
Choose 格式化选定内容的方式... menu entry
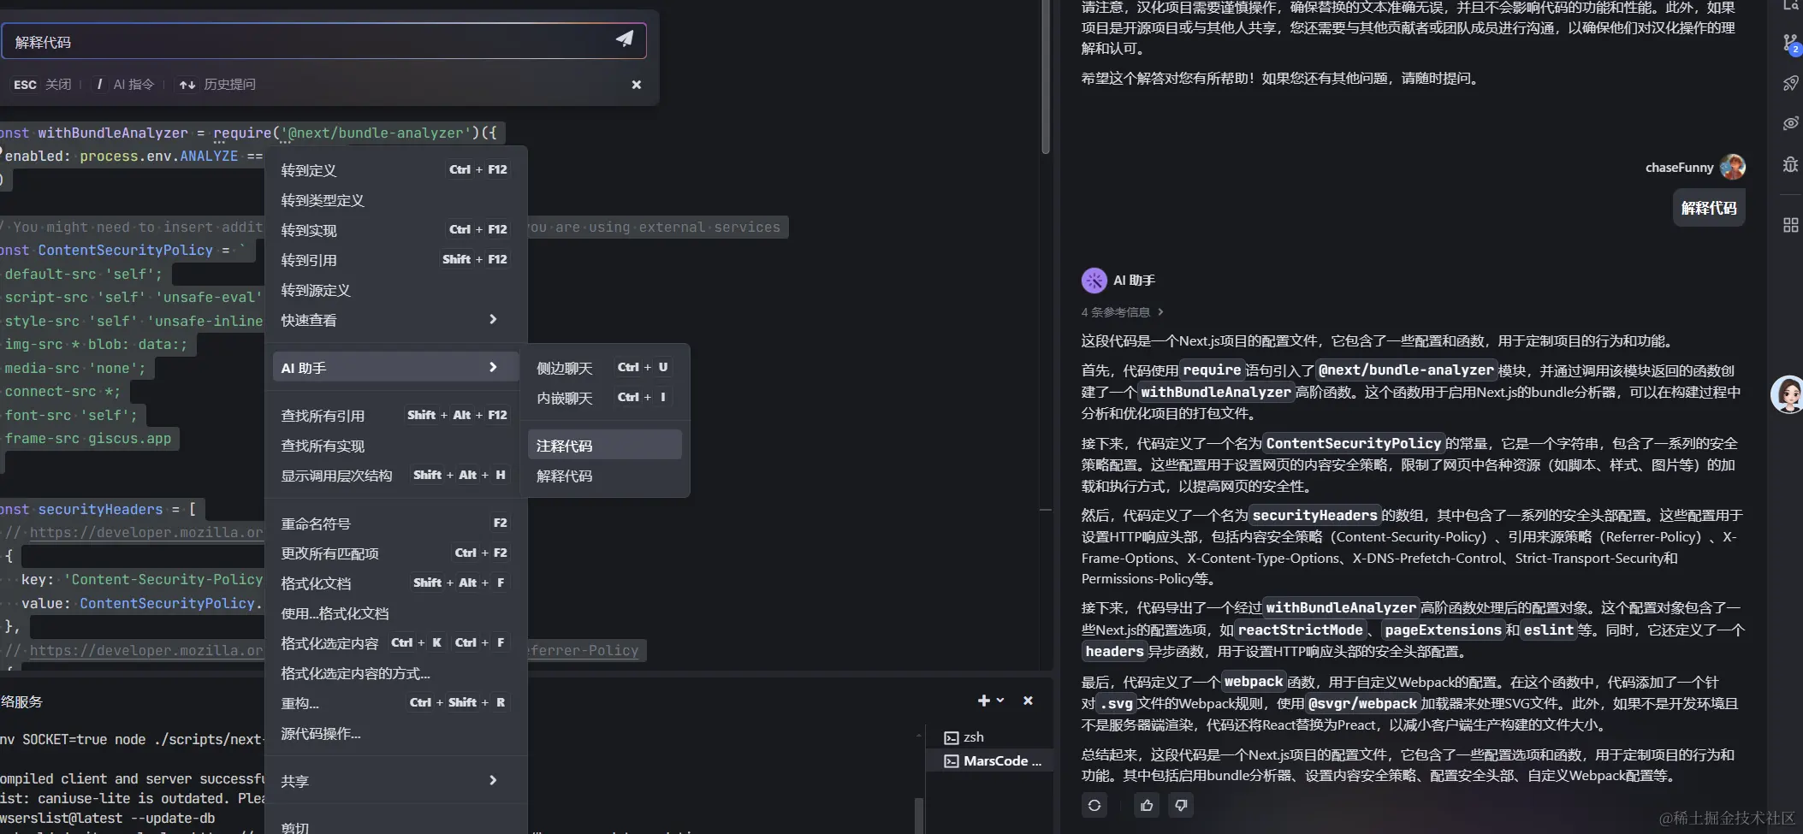(395, 673)
